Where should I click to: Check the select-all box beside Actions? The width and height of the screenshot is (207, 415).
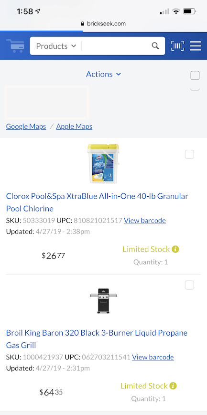pos(195,75)
